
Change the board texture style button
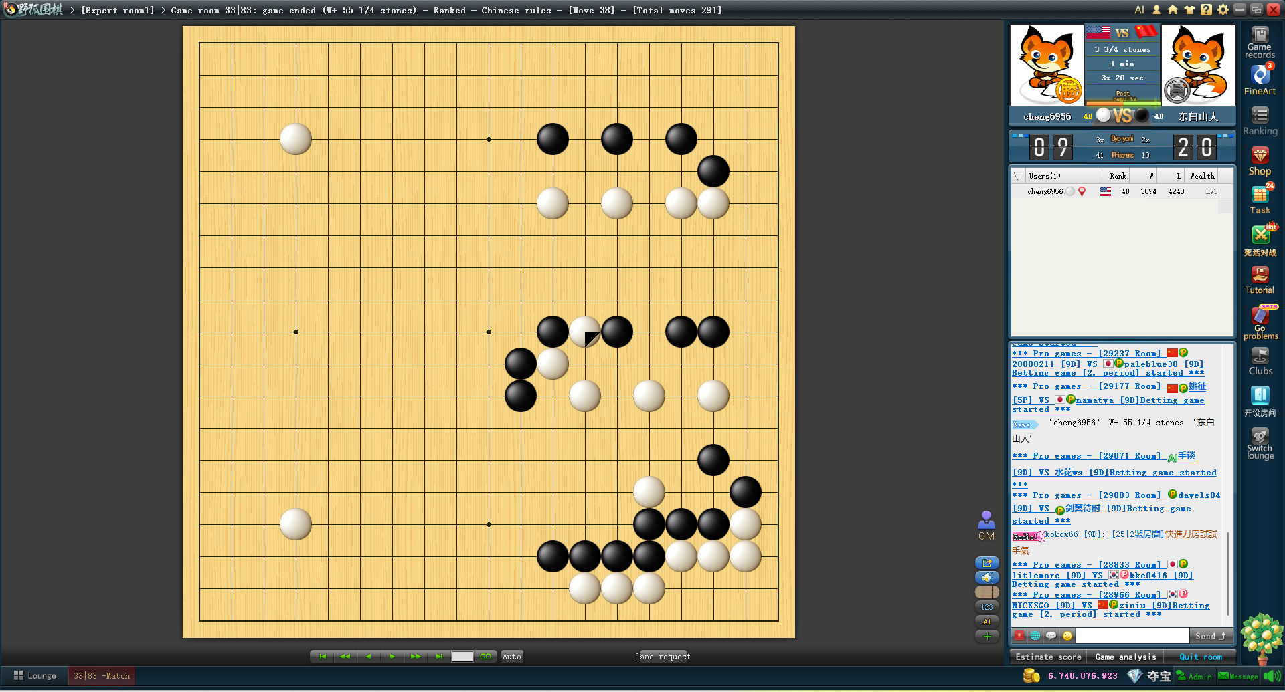point(987,592)
